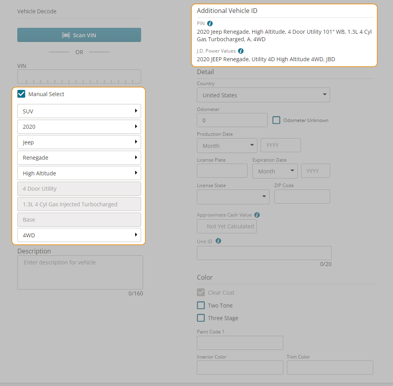Viewport: 393px width, 386px height.
Task: Enable the Two Tone checkbox
Action: 201,305
